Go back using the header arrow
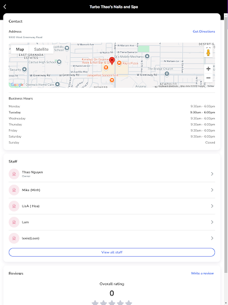This screenshot has height=305, width=228. 5,7
